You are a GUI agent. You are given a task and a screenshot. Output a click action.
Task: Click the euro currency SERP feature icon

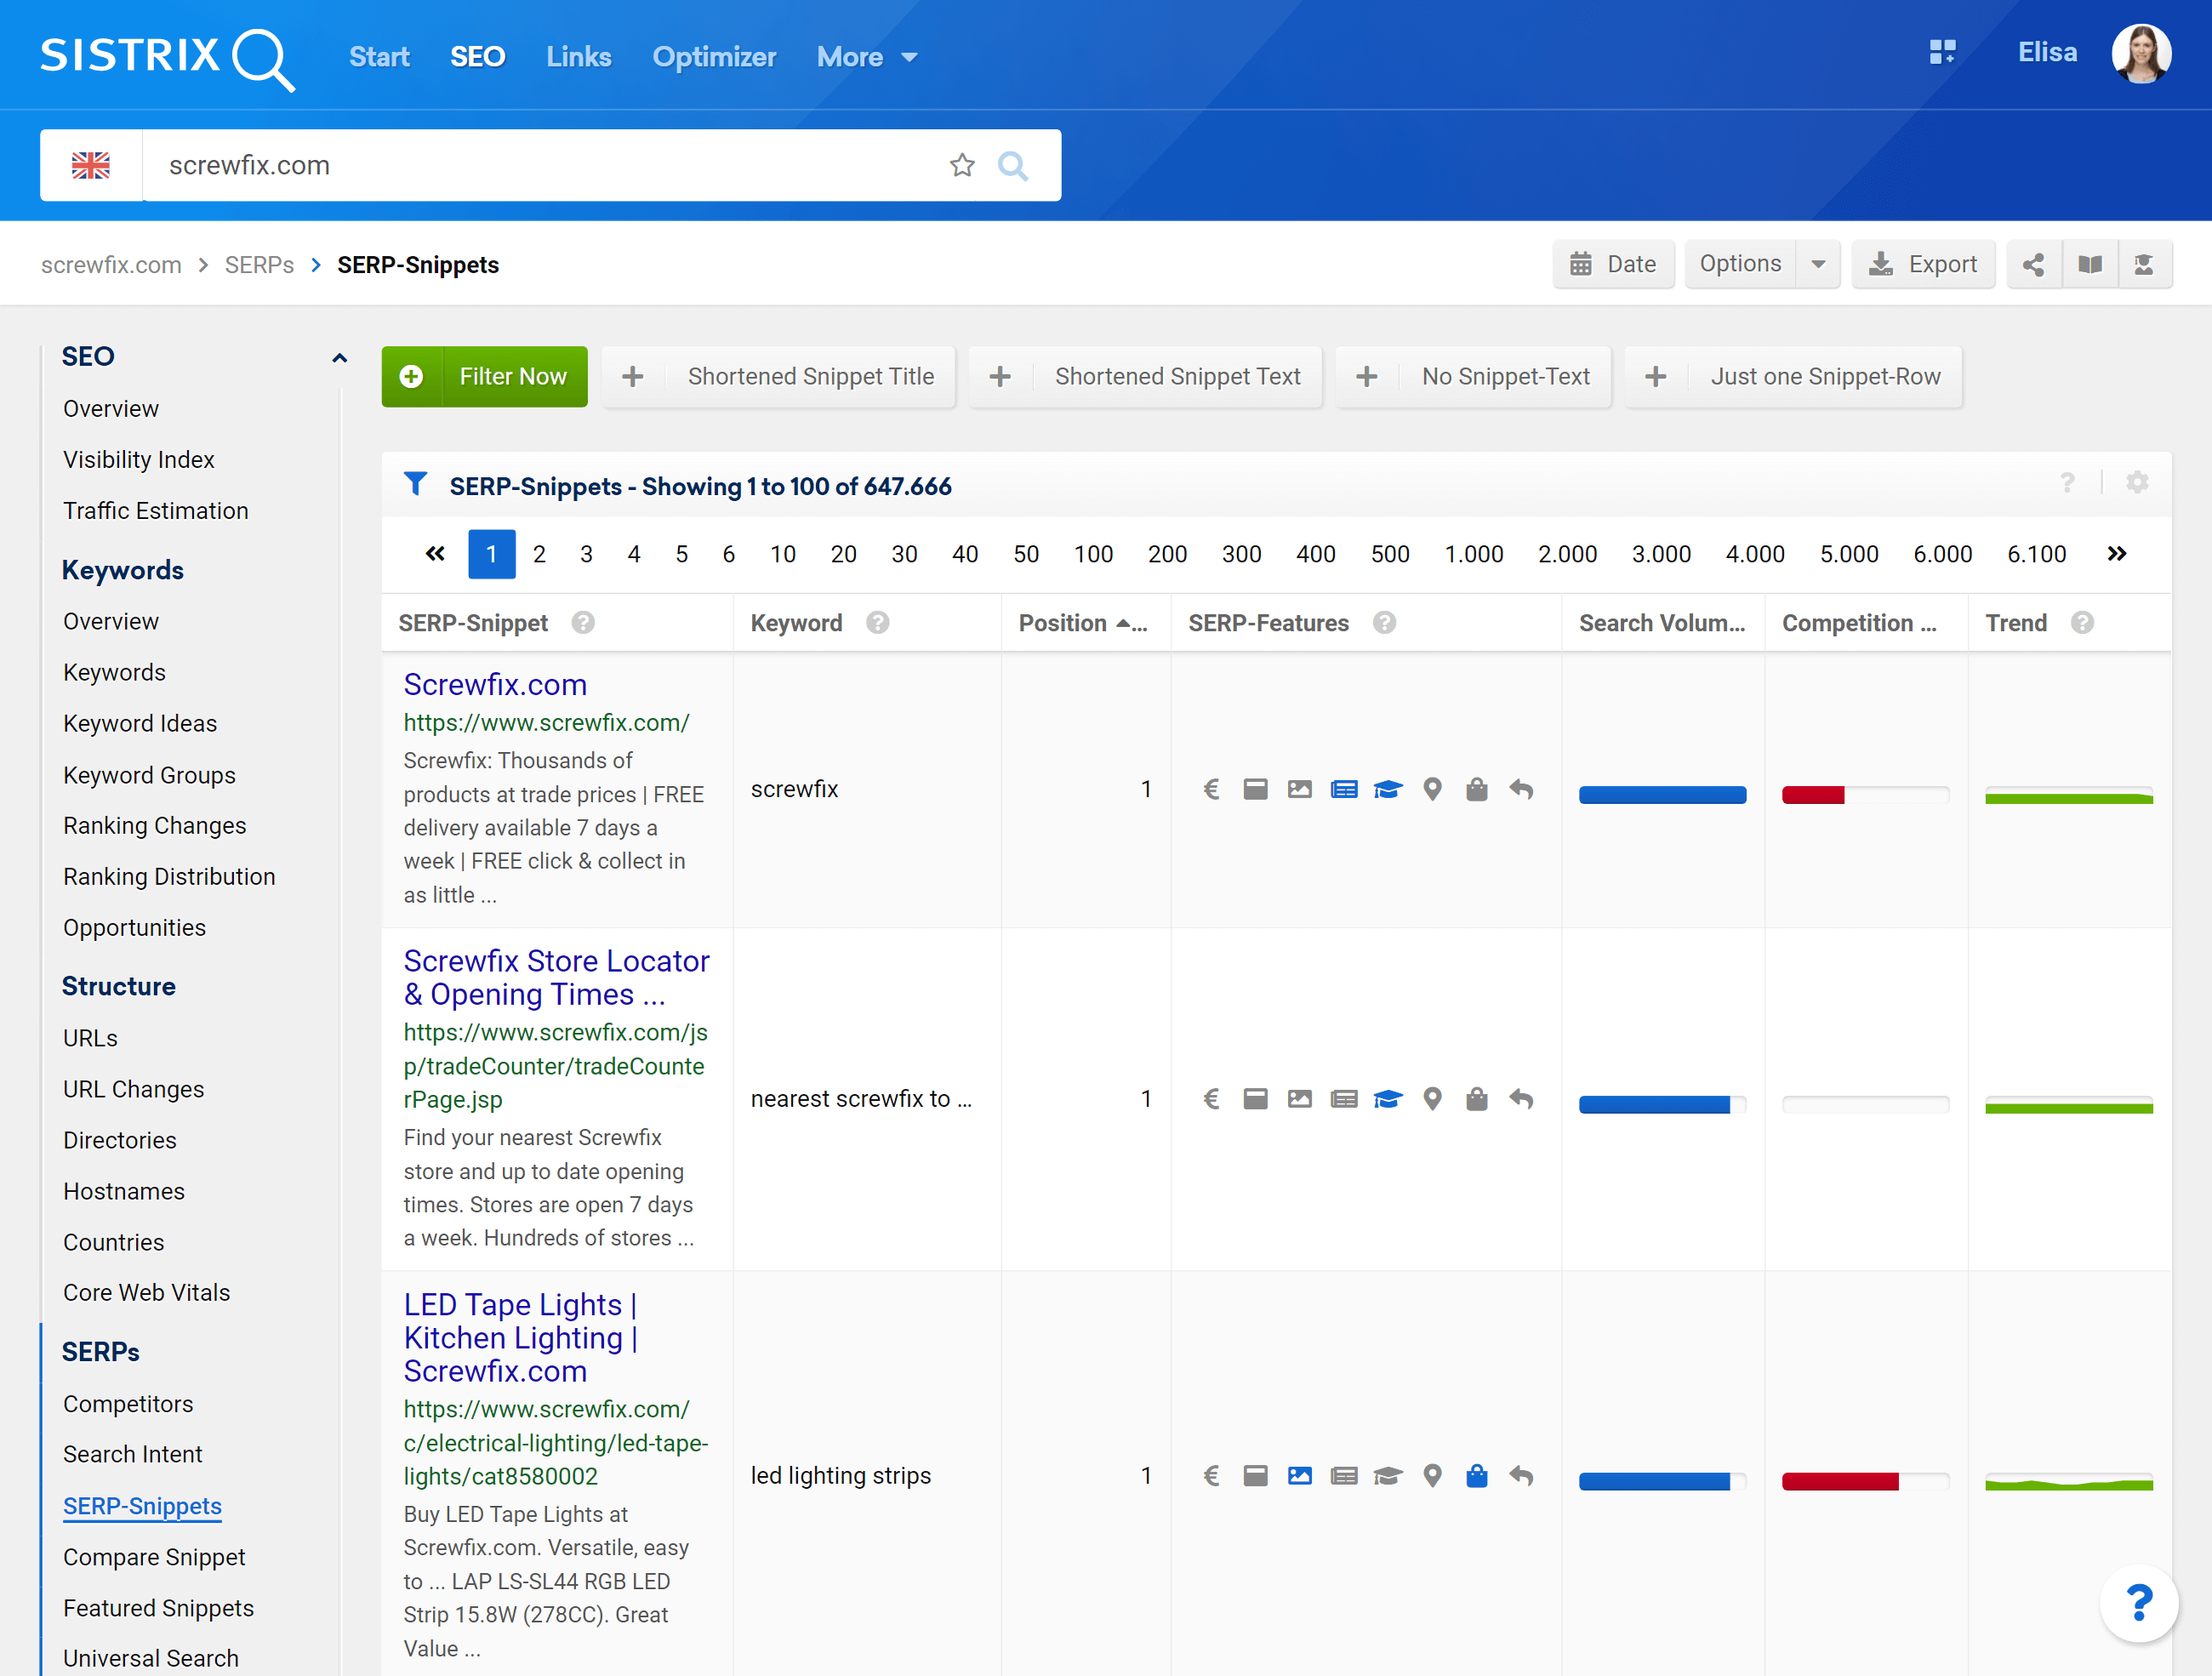point(1211,789)
